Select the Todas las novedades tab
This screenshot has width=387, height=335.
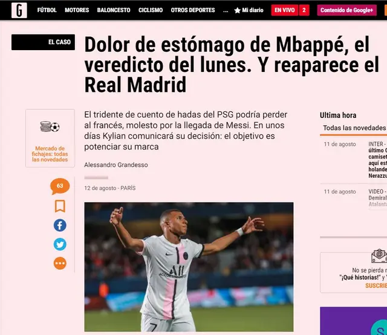point(354,128)
